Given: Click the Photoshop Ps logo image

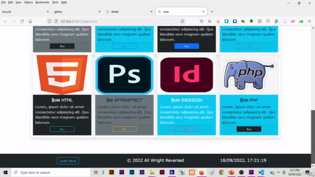Looking at the screenshot, I should (125, 75).
